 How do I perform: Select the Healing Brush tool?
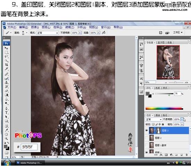click(6, 74)
